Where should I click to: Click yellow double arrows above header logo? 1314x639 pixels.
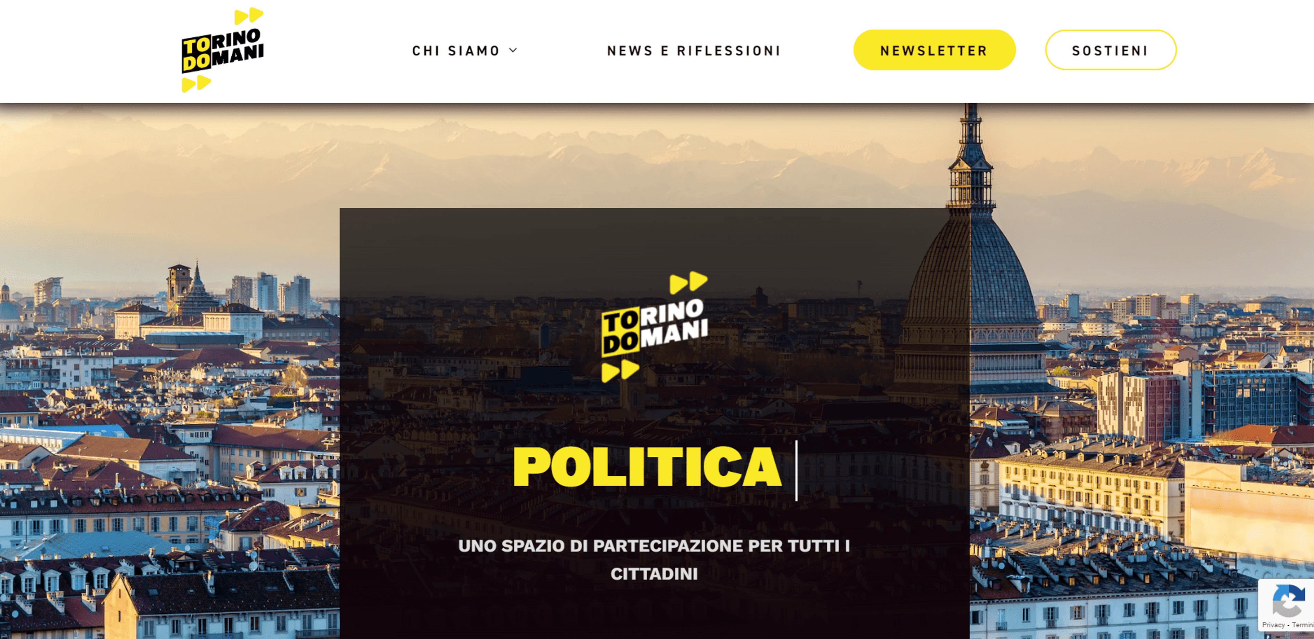249,16
